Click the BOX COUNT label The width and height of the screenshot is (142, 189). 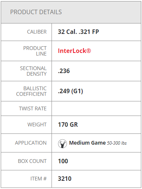(x=32, y=161)
